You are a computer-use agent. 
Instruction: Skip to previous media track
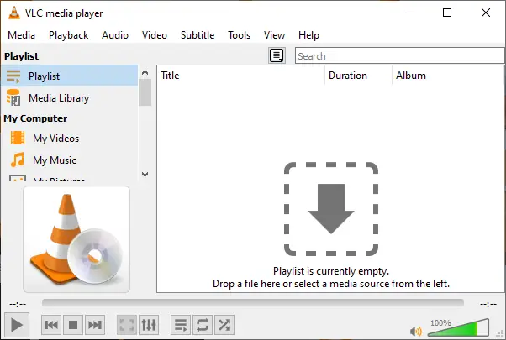pyautogui.click(x=51, y=325)
